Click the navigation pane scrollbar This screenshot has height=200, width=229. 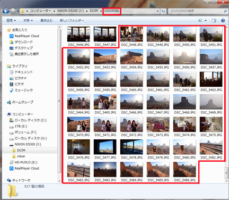[x=59, y=101]
